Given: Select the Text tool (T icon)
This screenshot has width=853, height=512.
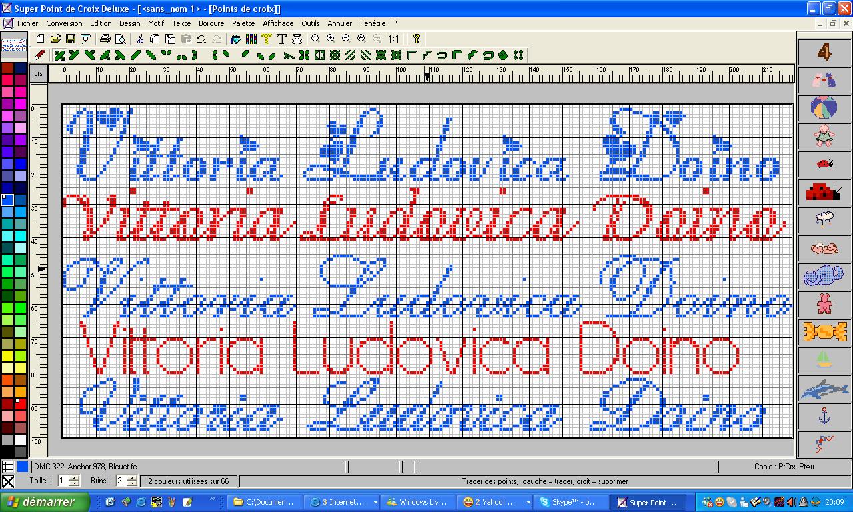Looking at the screenshot, I should tap(281, 39).
